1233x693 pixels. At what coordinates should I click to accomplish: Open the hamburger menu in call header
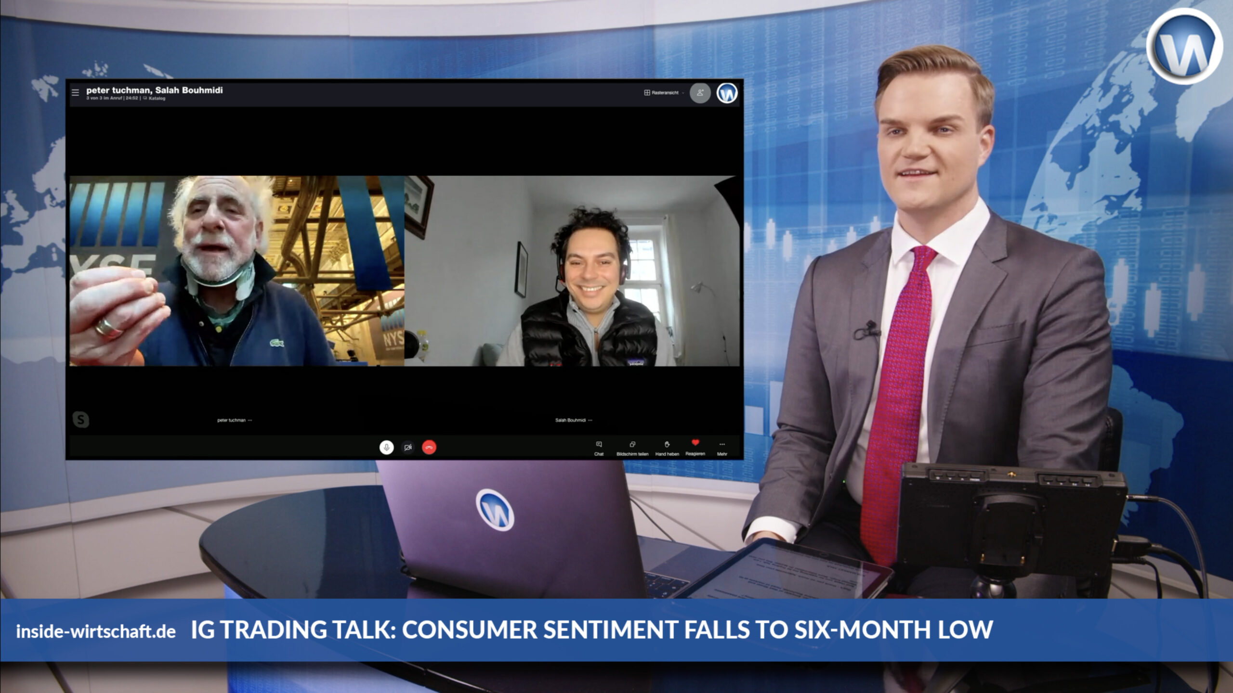75,92
